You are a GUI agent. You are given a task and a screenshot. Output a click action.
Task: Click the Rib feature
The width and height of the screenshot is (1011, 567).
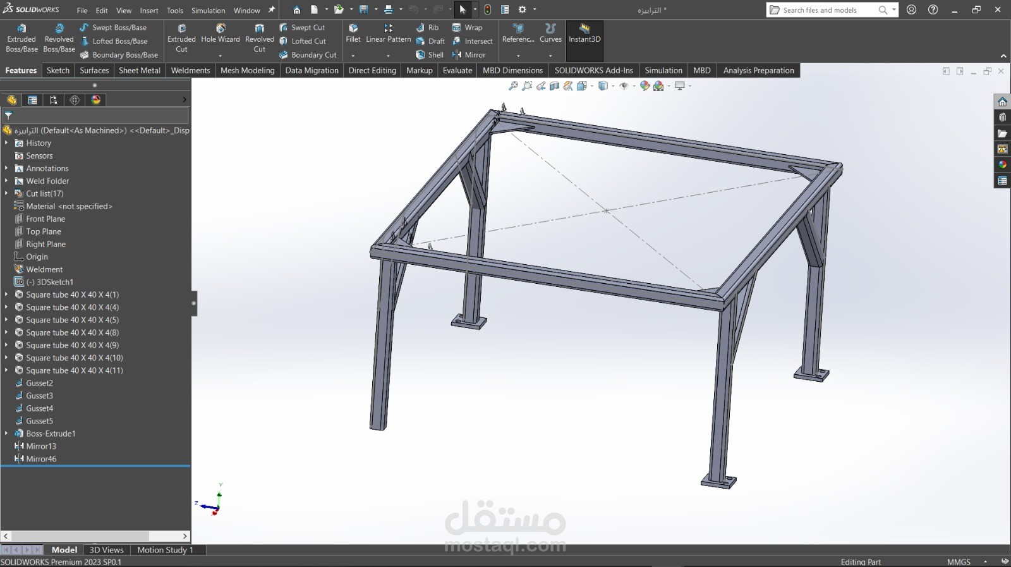click(x=427, y=28)
